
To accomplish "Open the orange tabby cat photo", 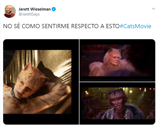I will (41, 82).
